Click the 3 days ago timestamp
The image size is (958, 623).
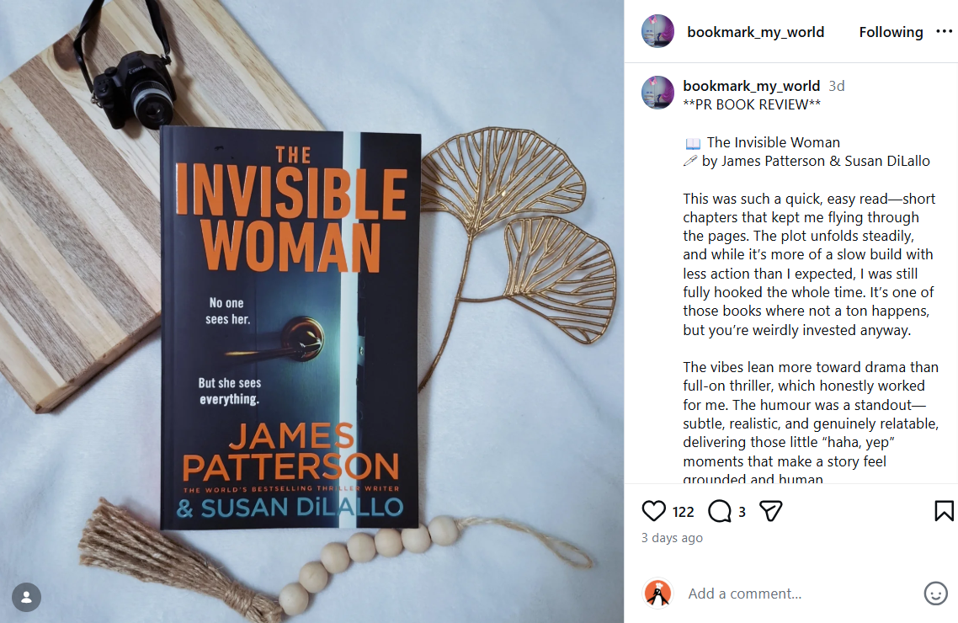point(672,537)
